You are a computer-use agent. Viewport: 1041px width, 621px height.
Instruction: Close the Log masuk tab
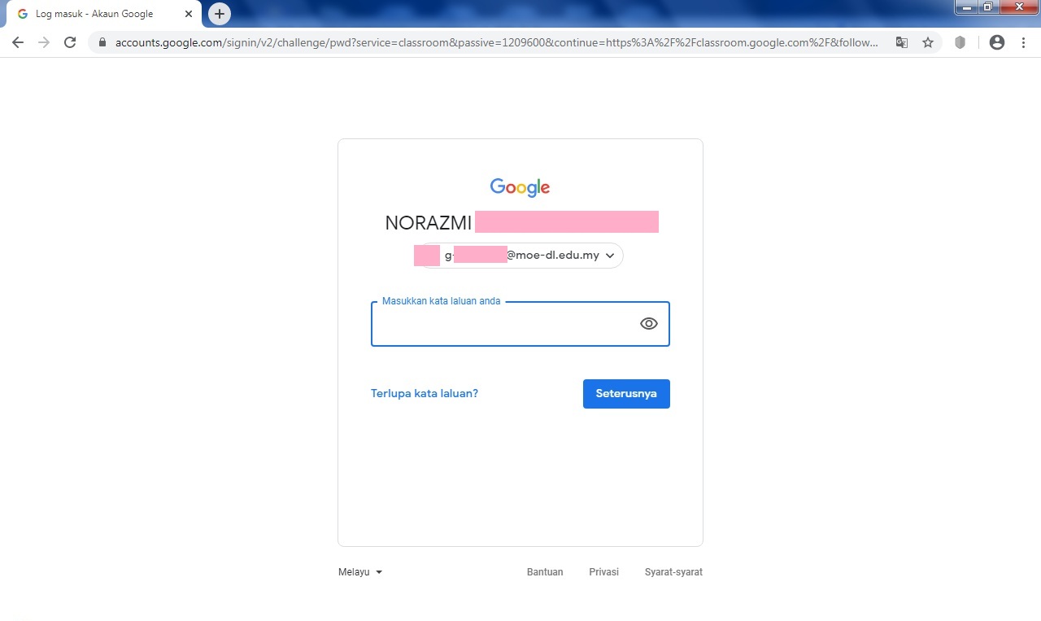[189, 14]
